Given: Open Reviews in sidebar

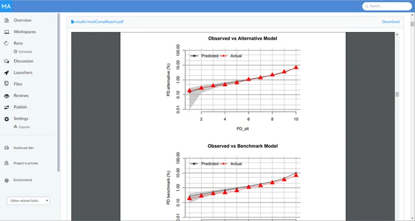Looking at the screenshot, I should pyautogui.click(x=21, y=96).
